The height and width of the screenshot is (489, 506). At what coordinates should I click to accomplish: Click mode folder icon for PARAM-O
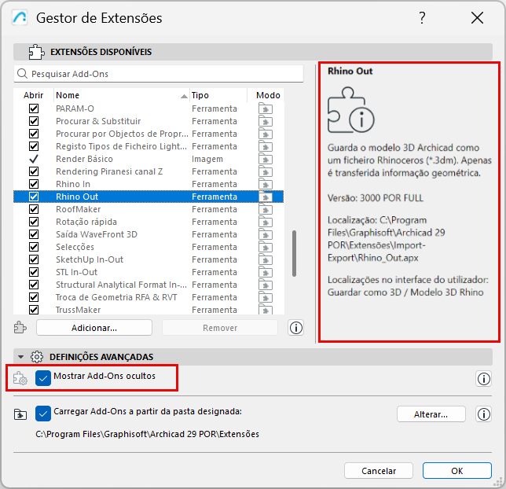tap(266, 108)
